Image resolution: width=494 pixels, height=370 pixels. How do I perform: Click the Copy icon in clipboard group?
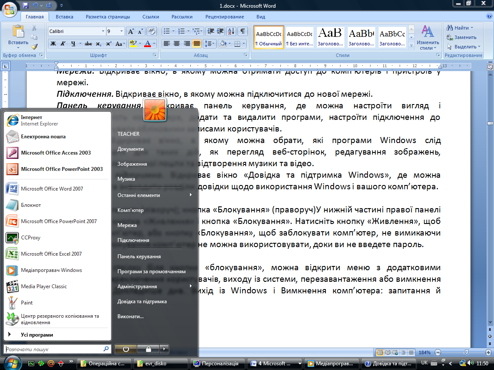pos(34,37)
